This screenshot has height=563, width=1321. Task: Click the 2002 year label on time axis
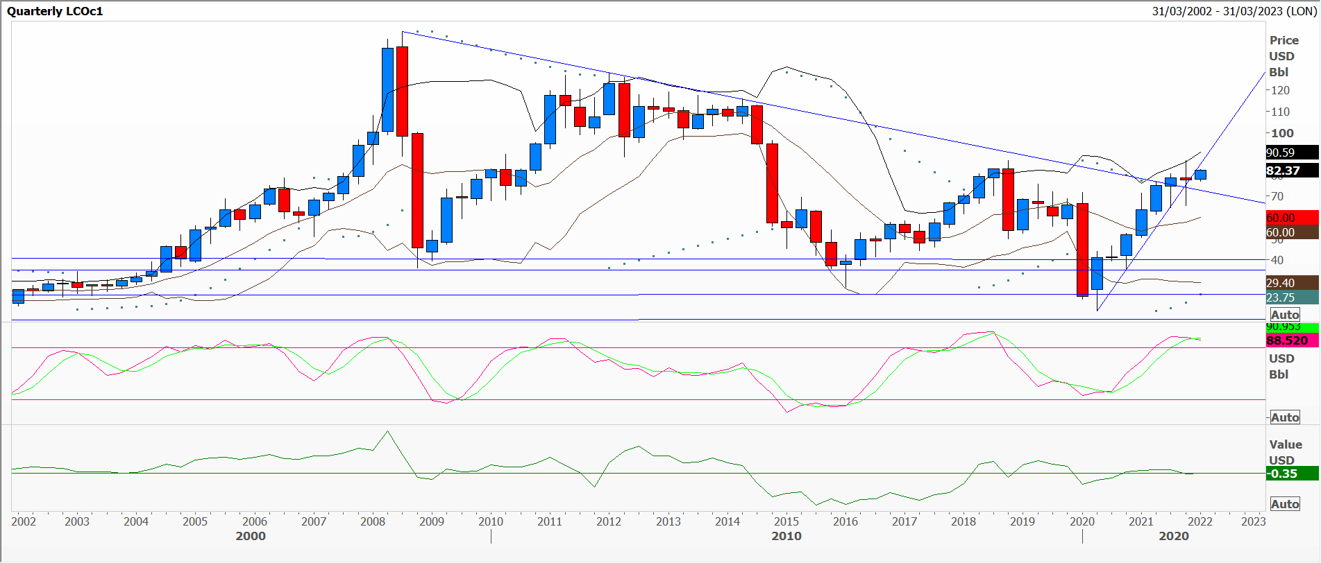tap(24, 521)
